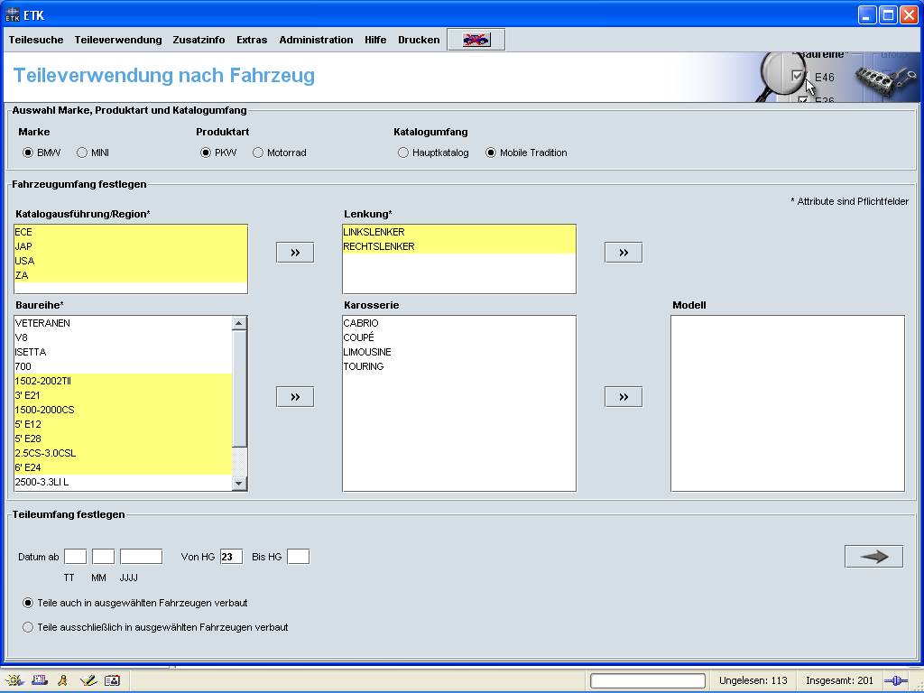
Task: Select LINKSLENKER in Lenkung list
Action: coord(458,232)
